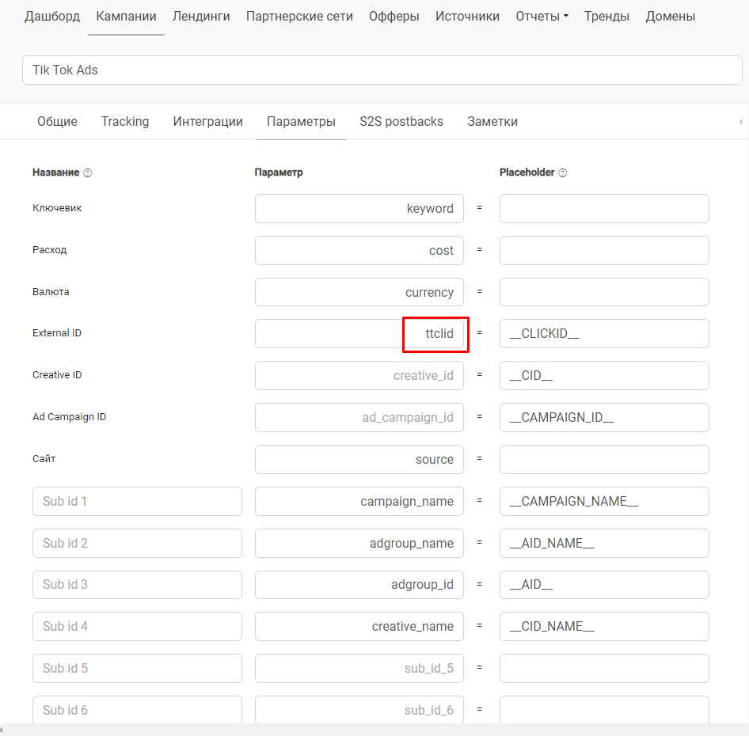Click the tab scroll arrow beside Заметки

pyautogui.click(x=741, y=122)
